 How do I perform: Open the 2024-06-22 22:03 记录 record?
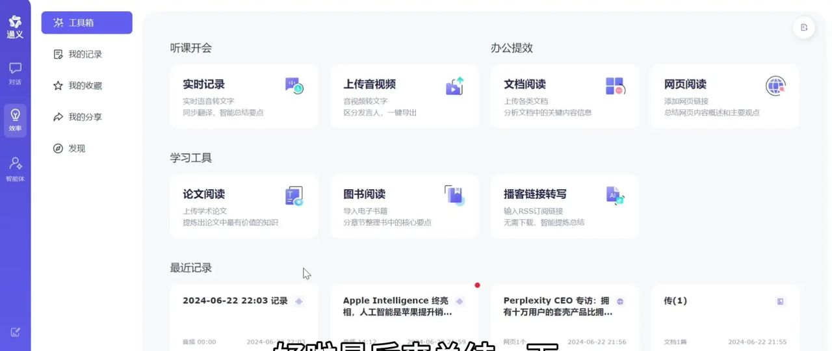tap(244, 317)
